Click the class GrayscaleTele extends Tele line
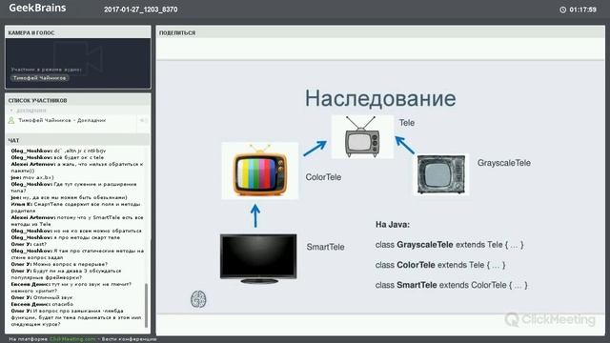Viewport: 610px width, 343px height. coord(449,245)
